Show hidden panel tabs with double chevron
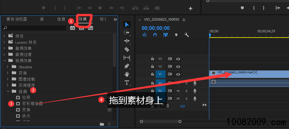The width and height of the screenshot is (289, 129). [115, 19]
